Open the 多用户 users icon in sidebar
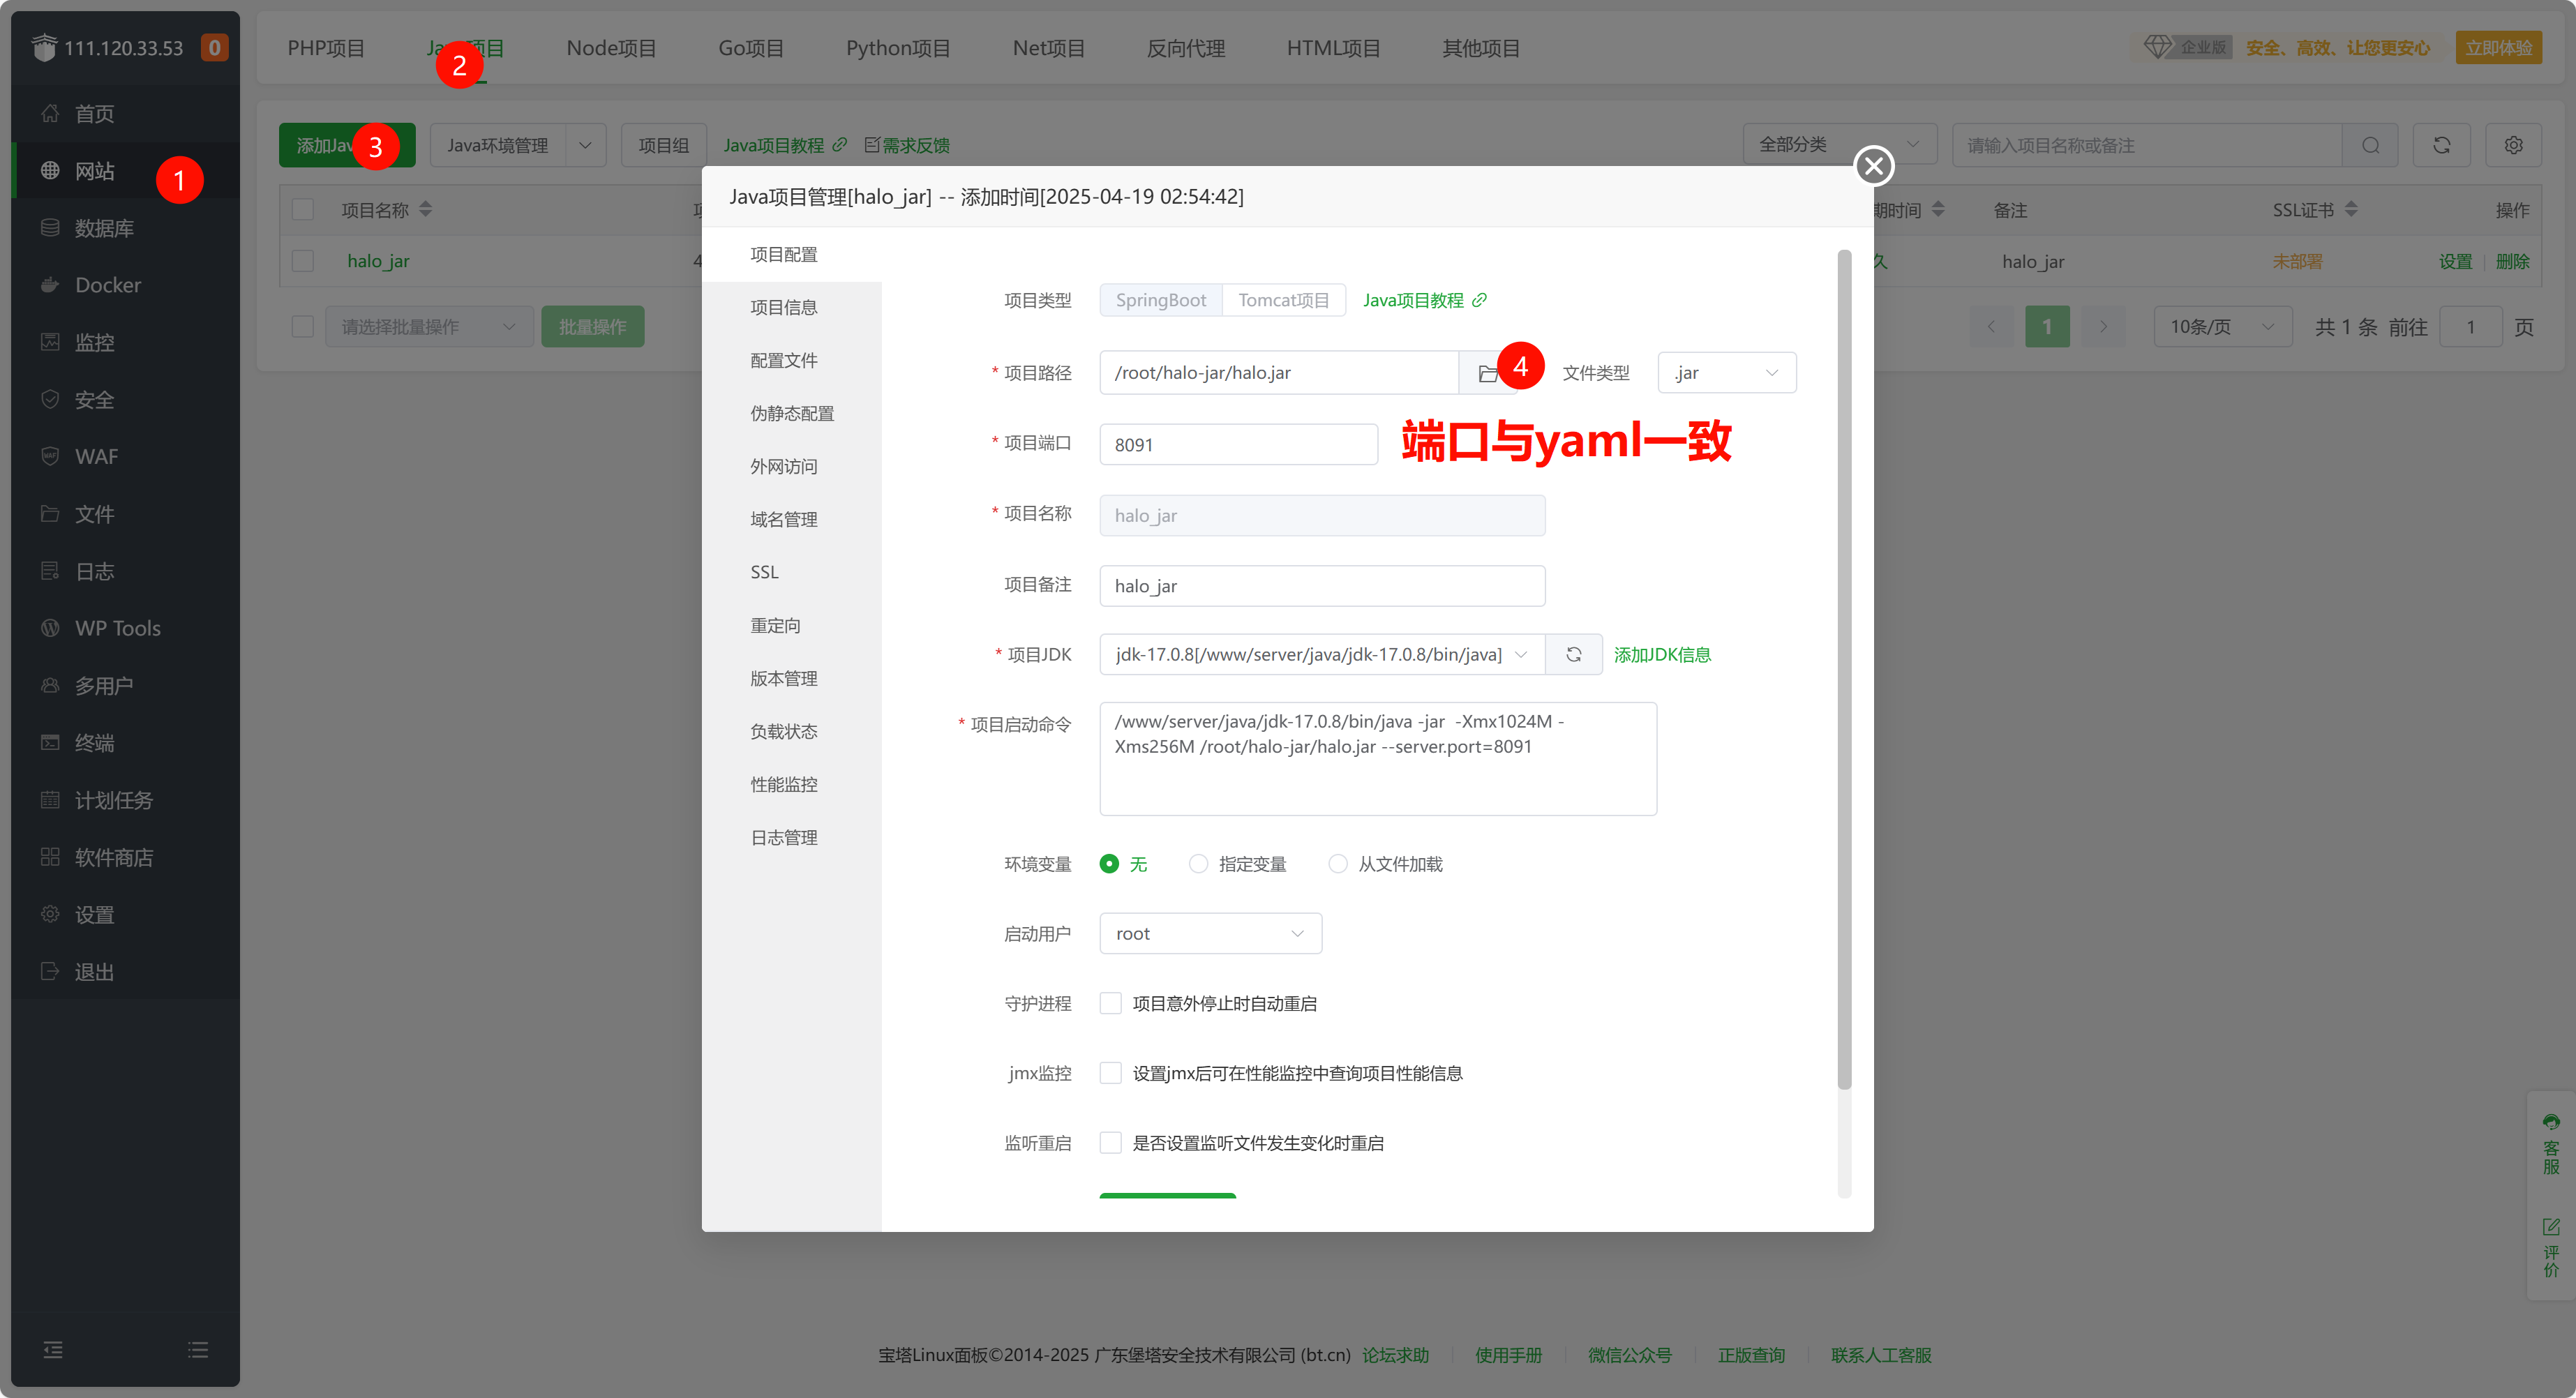The image size is (2576, 1398). [x=50, y=685]
